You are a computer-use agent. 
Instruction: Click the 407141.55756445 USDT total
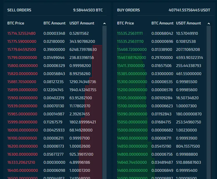(189, 10)
